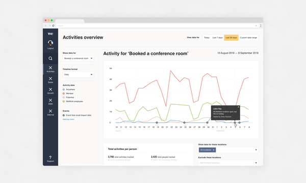This screenshot has width=306, height=183.
Task: Click the 5K y-axis label
Action: coord(111,69)
